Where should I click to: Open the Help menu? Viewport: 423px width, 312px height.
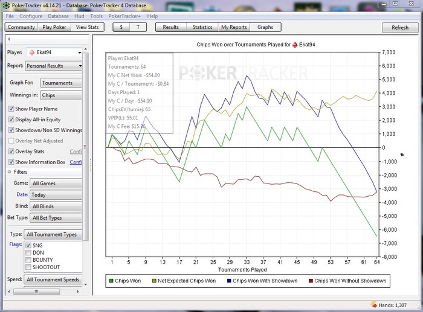tap(152, 16)
